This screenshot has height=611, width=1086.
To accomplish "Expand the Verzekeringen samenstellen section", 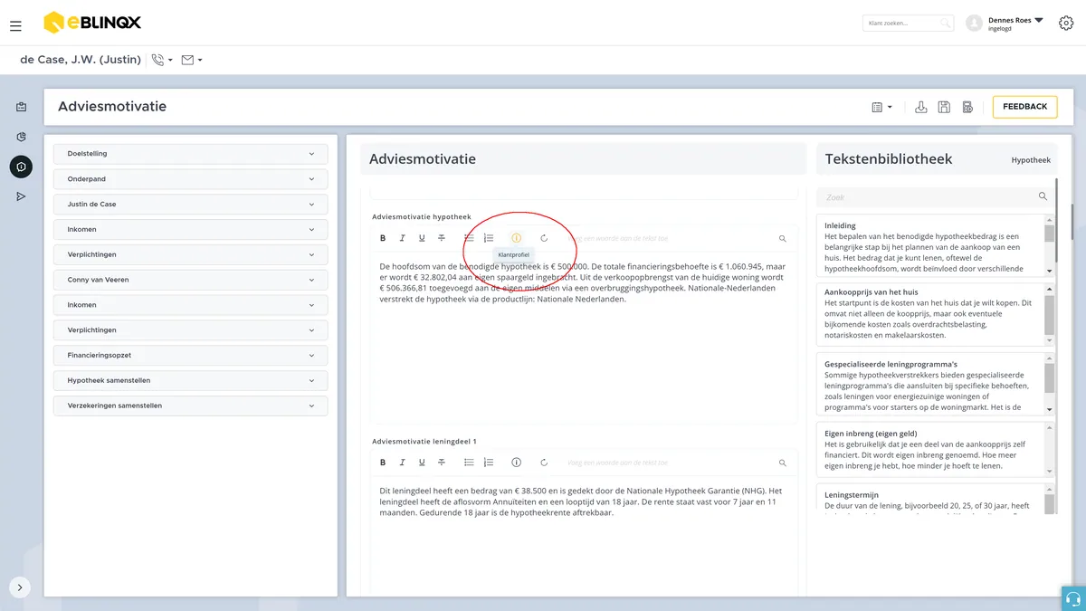I will pyautogui.click(x=190, y=406).
